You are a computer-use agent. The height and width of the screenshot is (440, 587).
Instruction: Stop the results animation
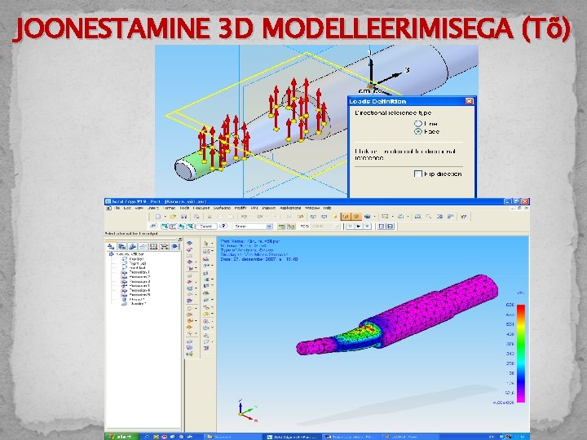click(368, 227)
